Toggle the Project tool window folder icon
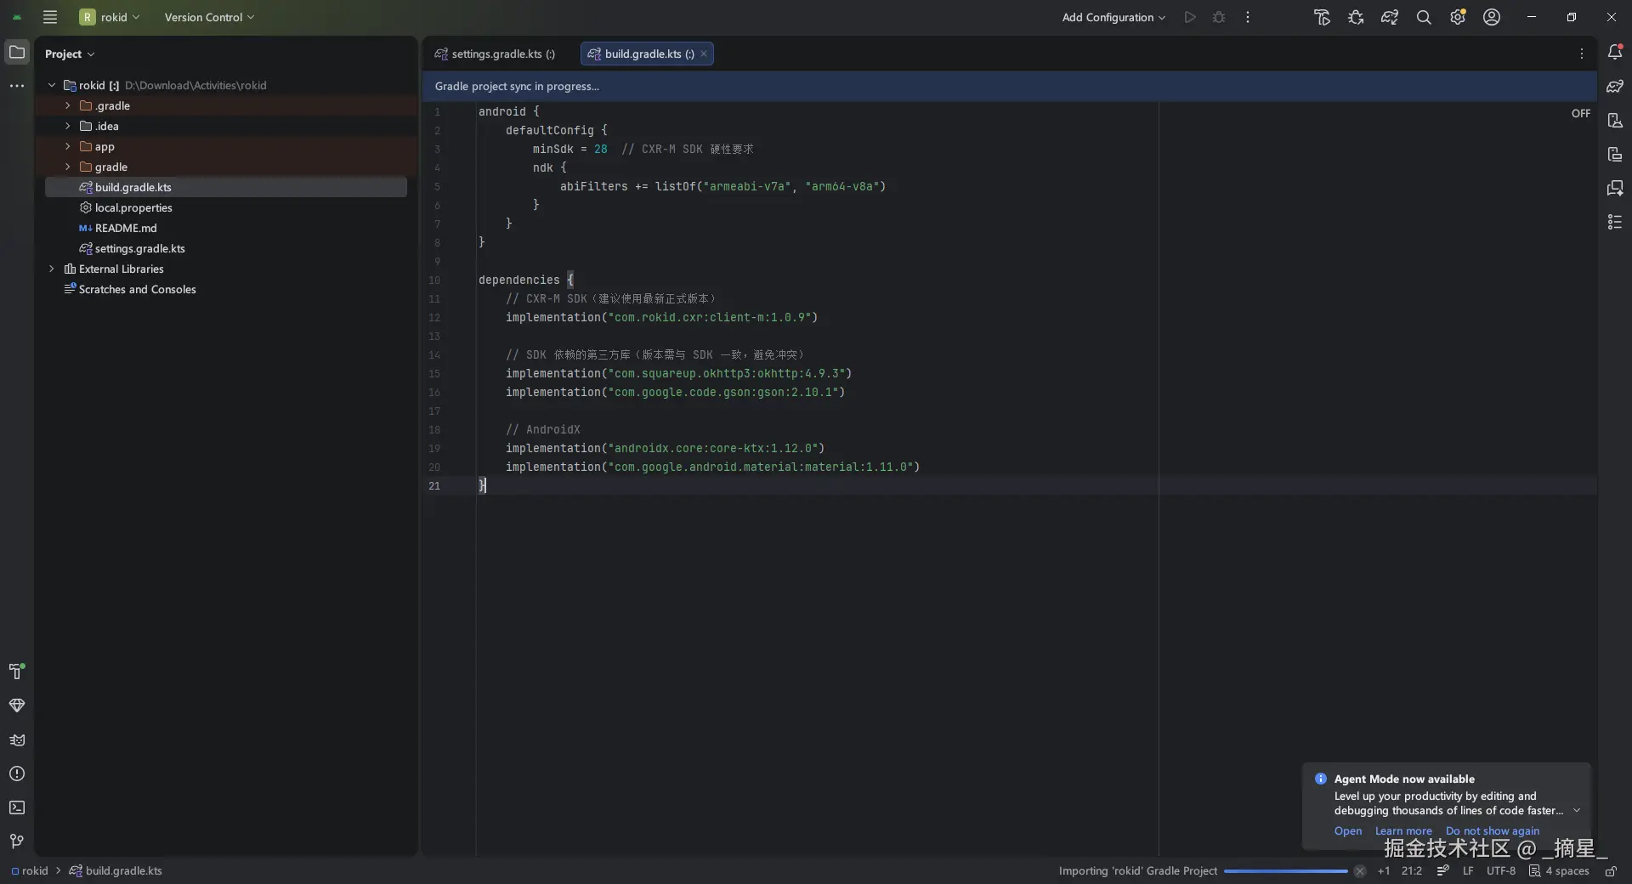Screen dimensions: 1632x884 coord(17,53)
